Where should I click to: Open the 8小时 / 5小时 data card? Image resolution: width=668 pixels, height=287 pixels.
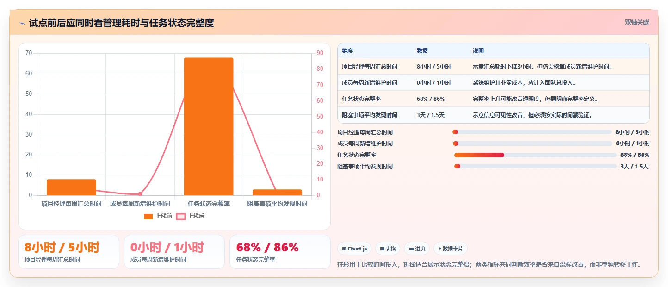(x=68, y=252)
